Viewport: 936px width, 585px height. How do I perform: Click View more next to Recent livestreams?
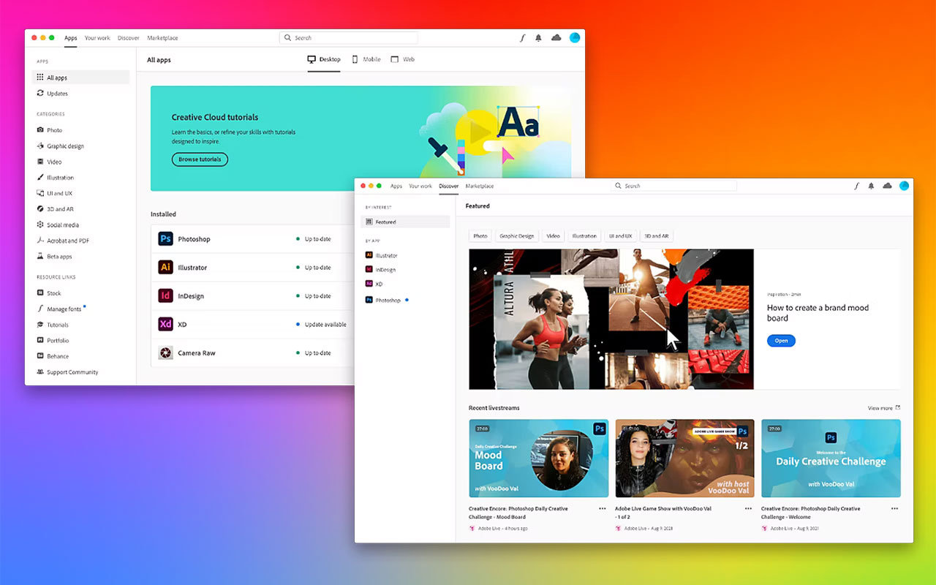point(882,408)
